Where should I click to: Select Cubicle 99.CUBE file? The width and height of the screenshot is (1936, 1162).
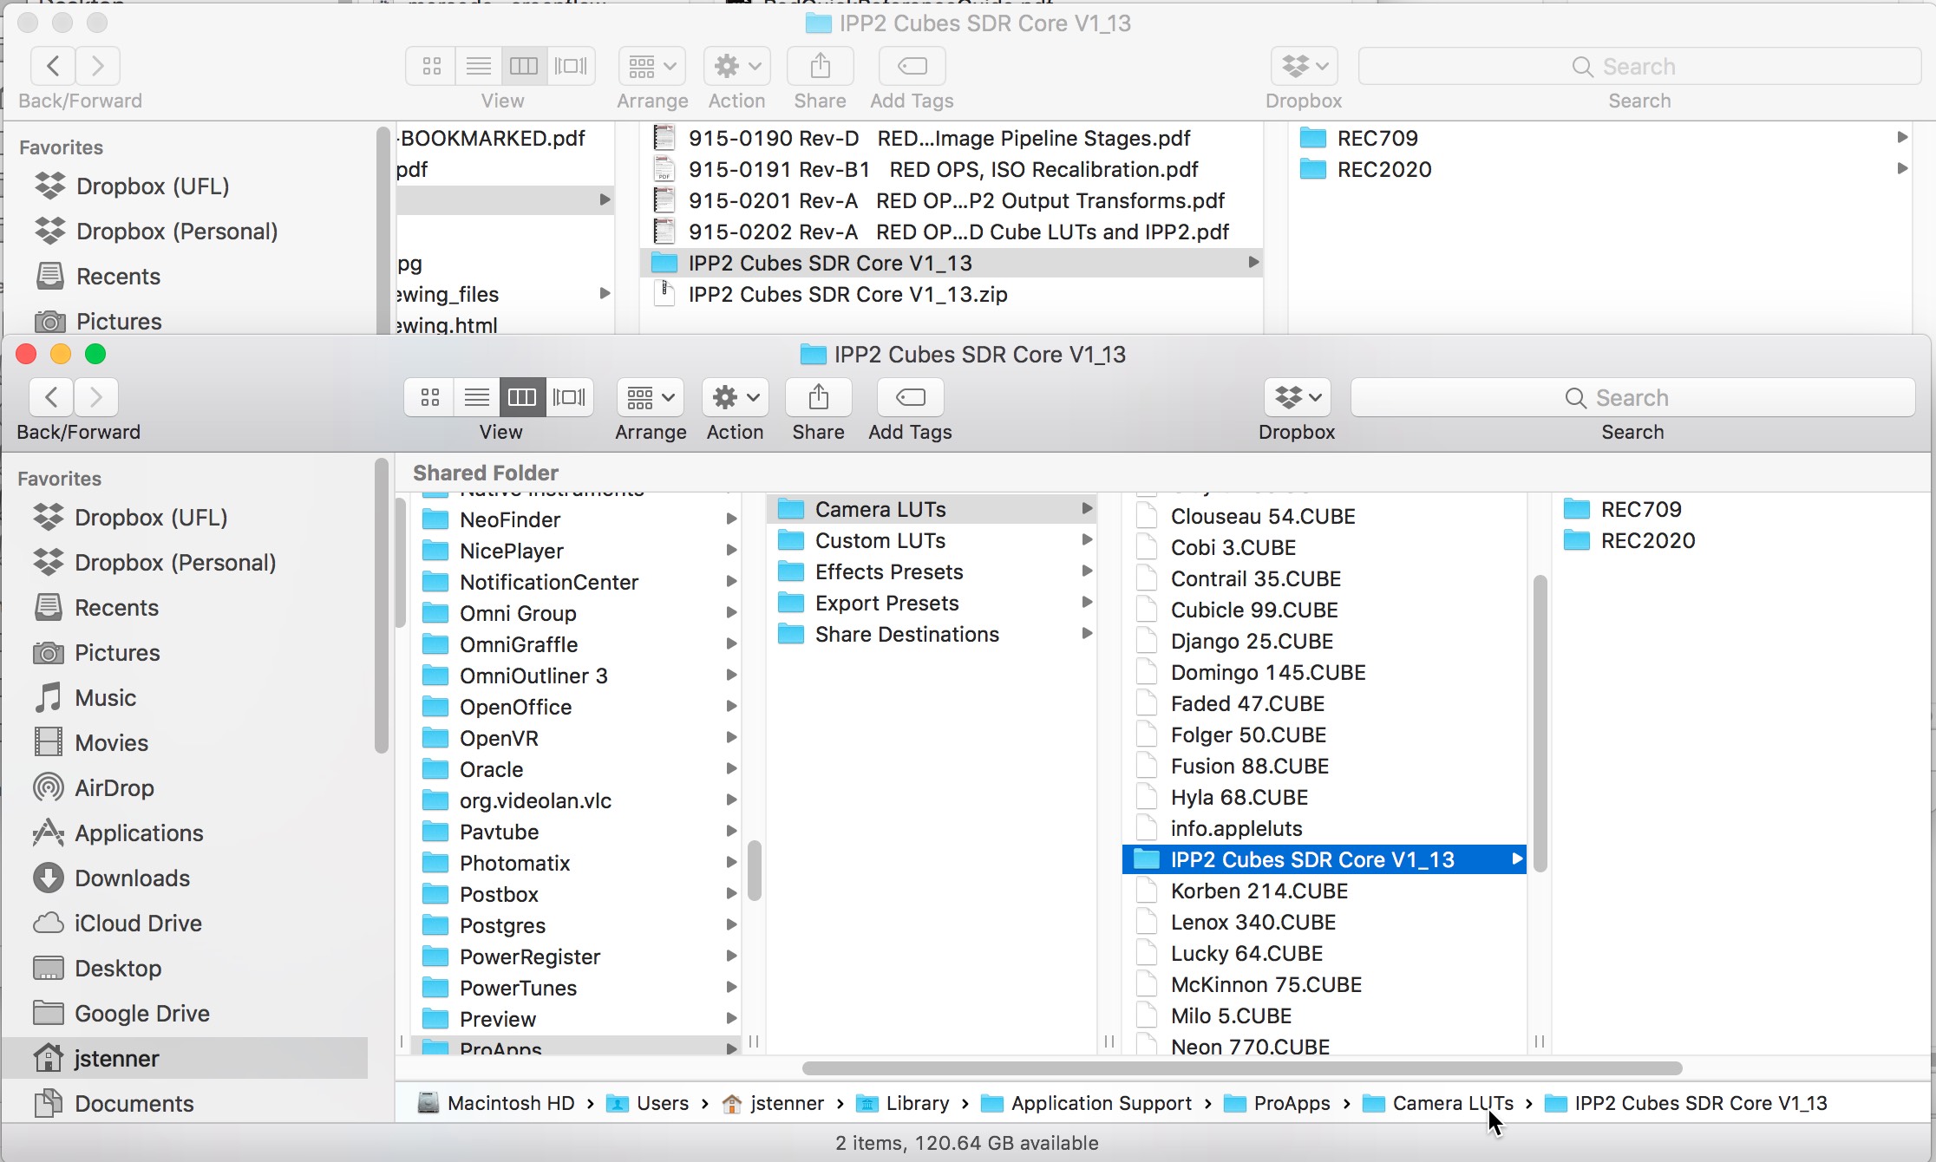(1253, 610)
